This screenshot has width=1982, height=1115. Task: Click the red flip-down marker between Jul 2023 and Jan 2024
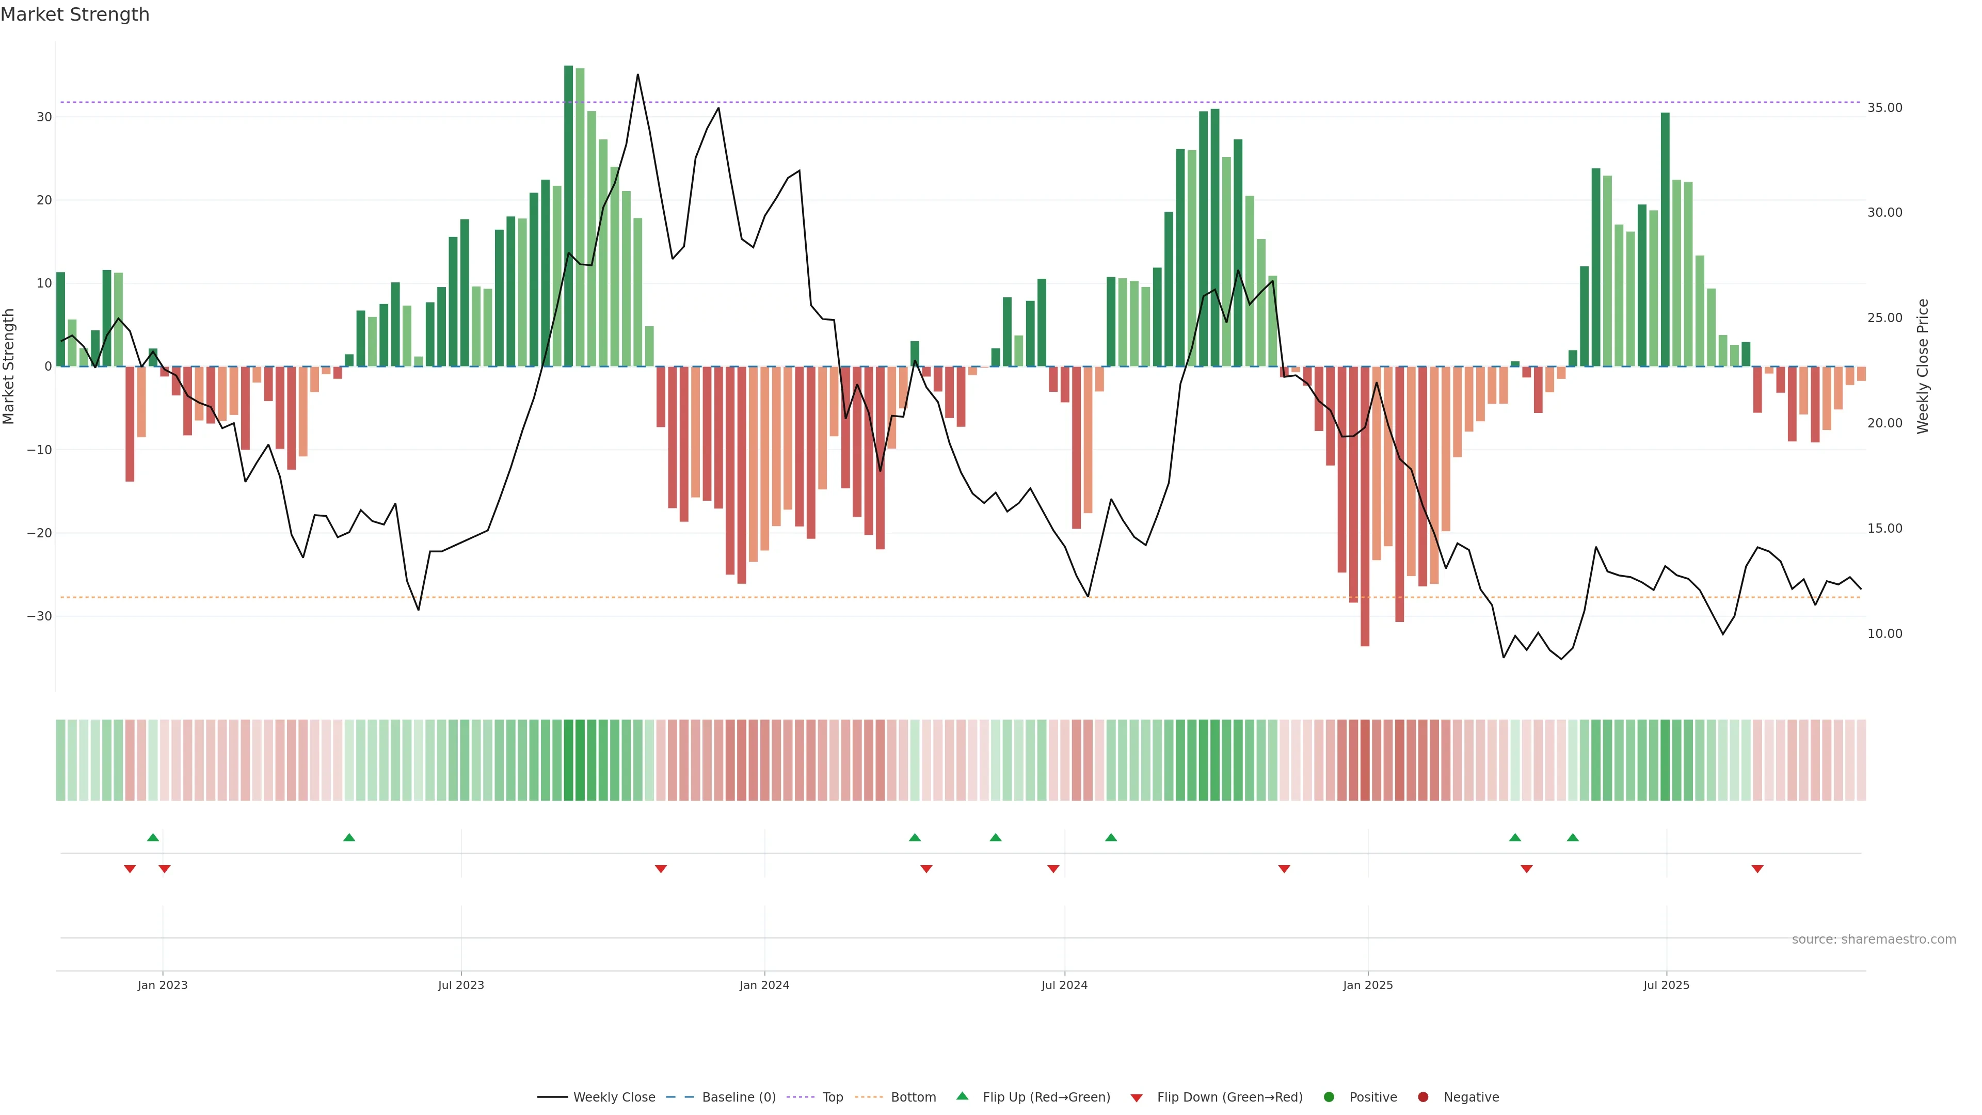coord(661,869)
